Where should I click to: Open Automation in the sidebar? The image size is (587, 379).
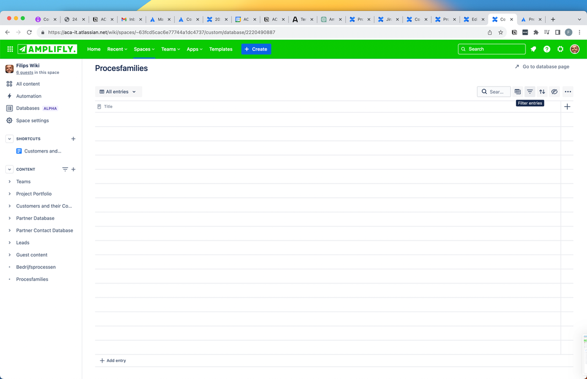(28, 96)
